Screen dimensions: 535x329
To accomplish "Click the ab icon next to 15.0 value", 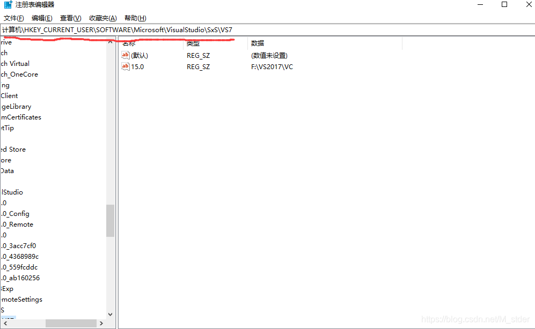I will [125, 66].
